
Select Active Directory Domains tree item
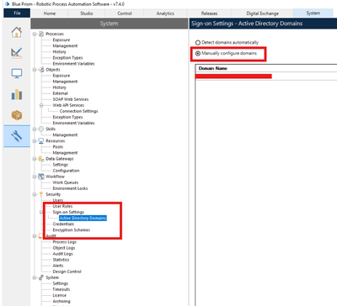point(83,219)
